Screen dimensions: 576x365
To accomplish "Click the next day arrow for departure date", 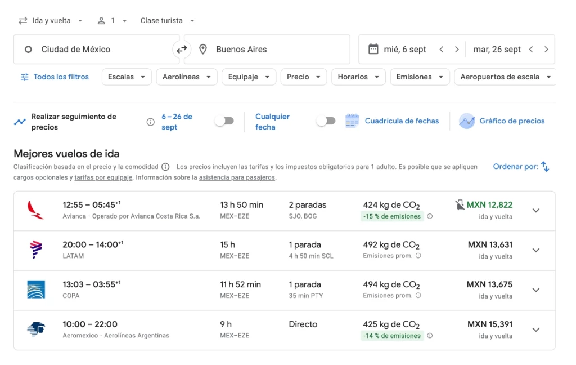I will pyautogui.click(x=457, y=50).
